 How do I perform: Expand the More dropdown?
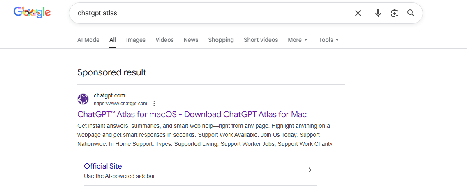click(298, 40)
